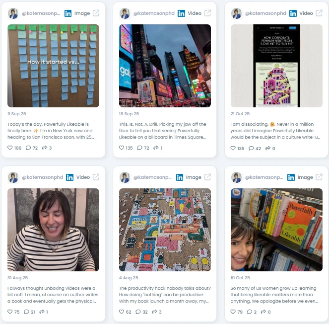Click heart icon showing 196 likes
This screenshot has width=329, height=324.
point(10,148)
